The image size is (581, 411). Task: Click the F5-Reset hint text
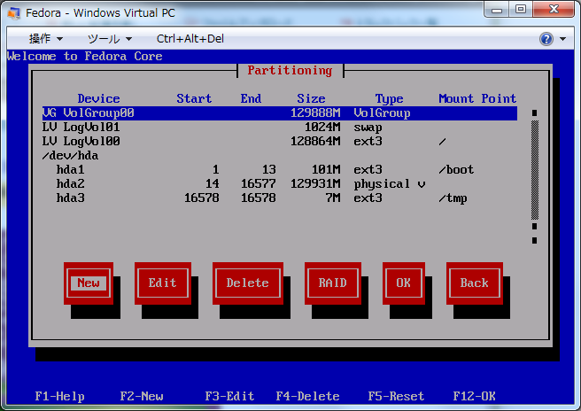[x=396, y=396]
